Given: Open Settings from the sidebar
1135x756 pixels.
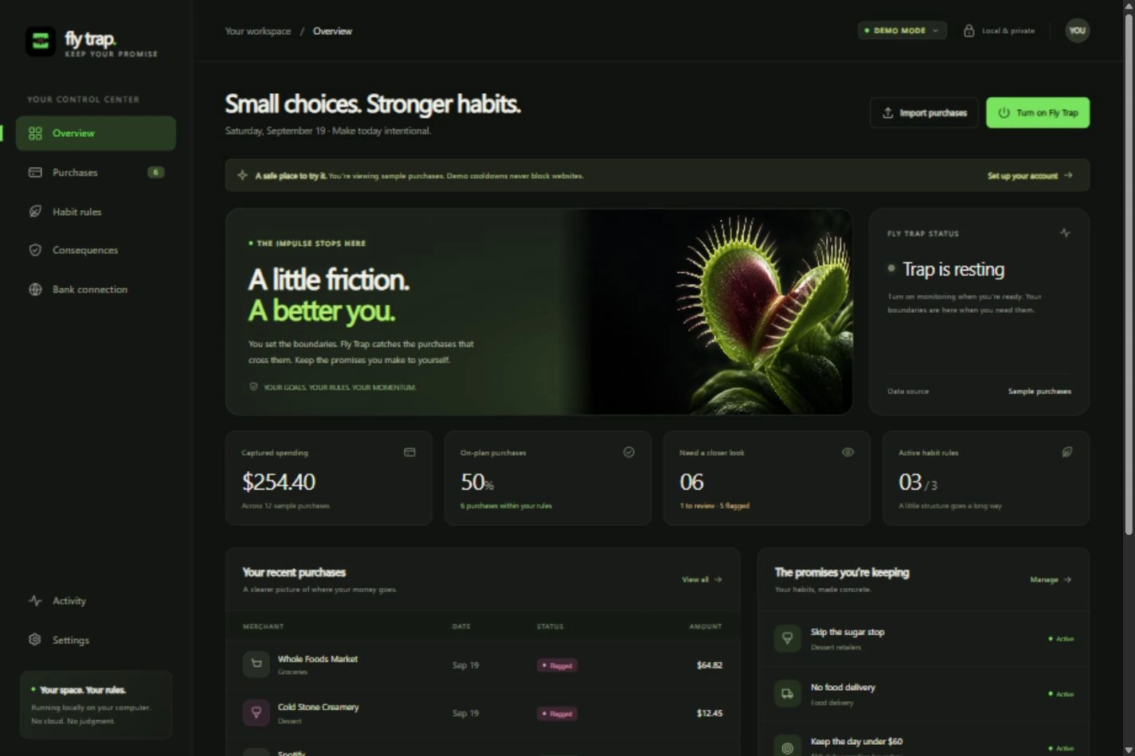Looking at the screenshot, I should tap(96, 640).
